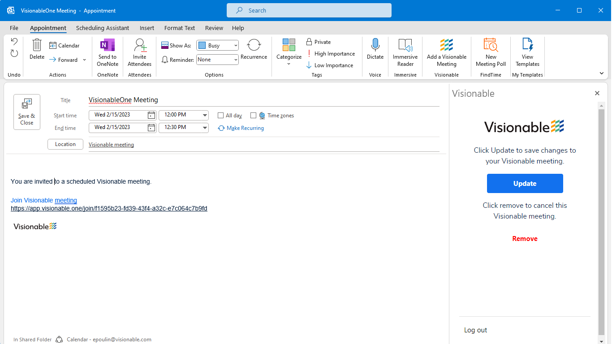Go to the Review tab

pos(214,28)
